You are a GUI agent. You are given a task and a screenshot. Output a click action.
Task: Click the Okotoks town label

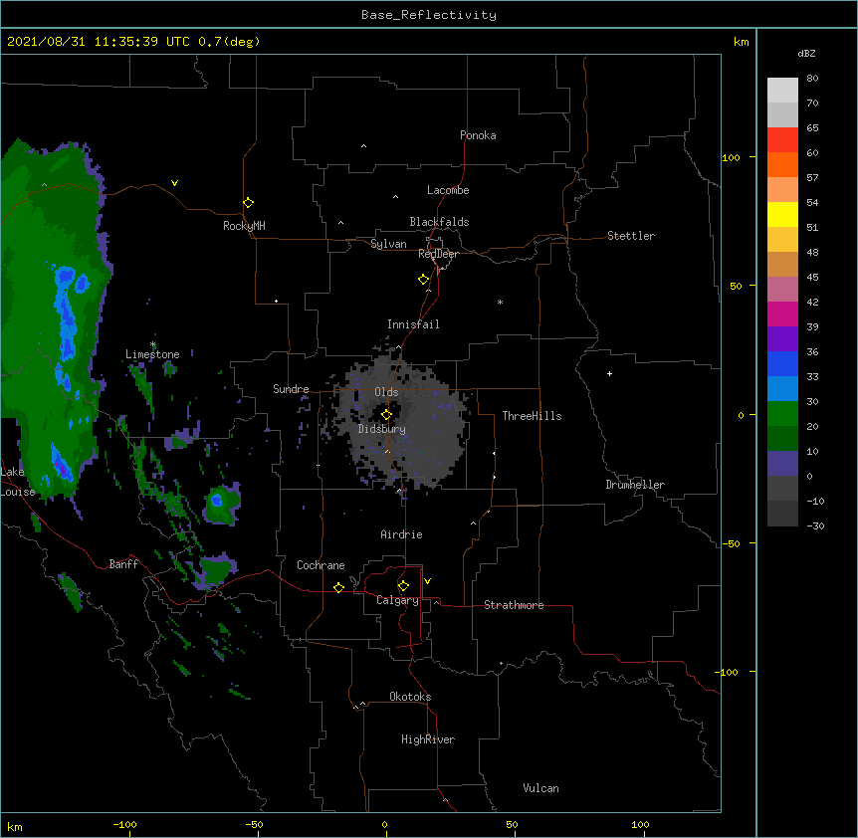coord(410,697)
